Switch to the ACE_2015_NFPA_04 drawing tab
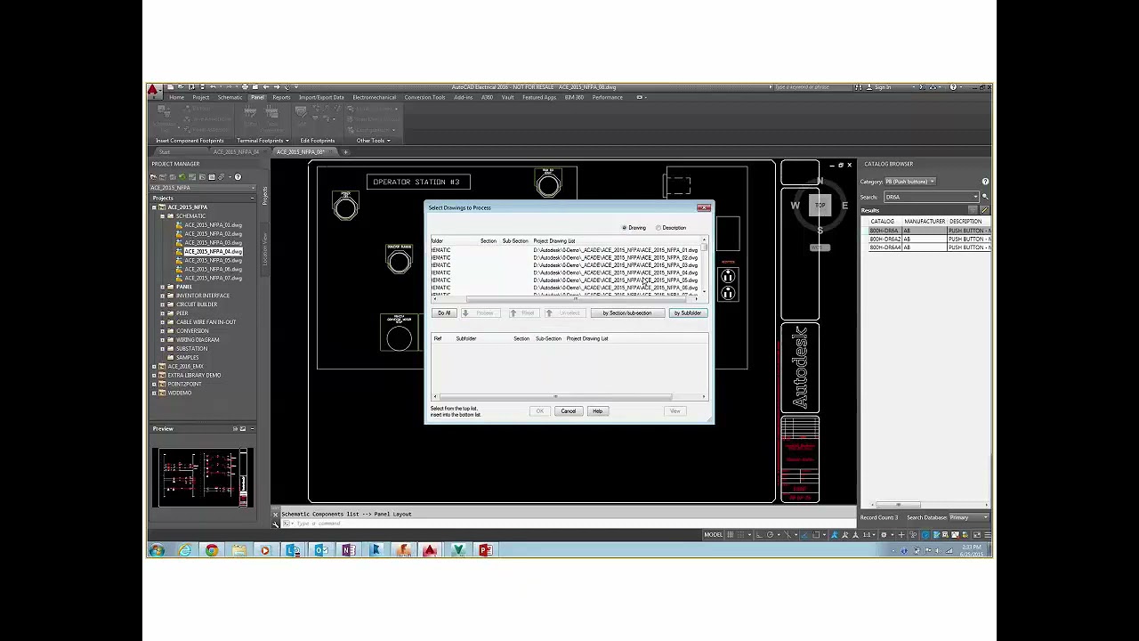 point(236,152)
